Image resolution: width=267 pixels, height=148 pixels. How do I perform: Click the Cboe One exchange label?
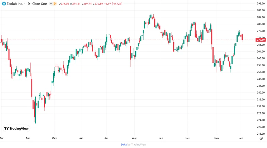(40, 4)
